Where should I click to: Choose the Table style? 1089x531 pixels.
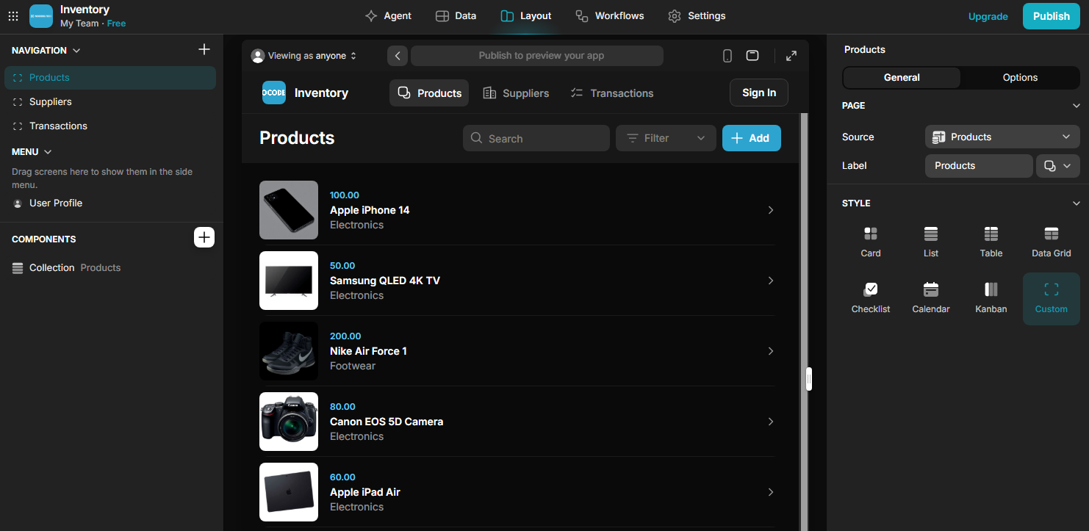[x=991, y=242]
